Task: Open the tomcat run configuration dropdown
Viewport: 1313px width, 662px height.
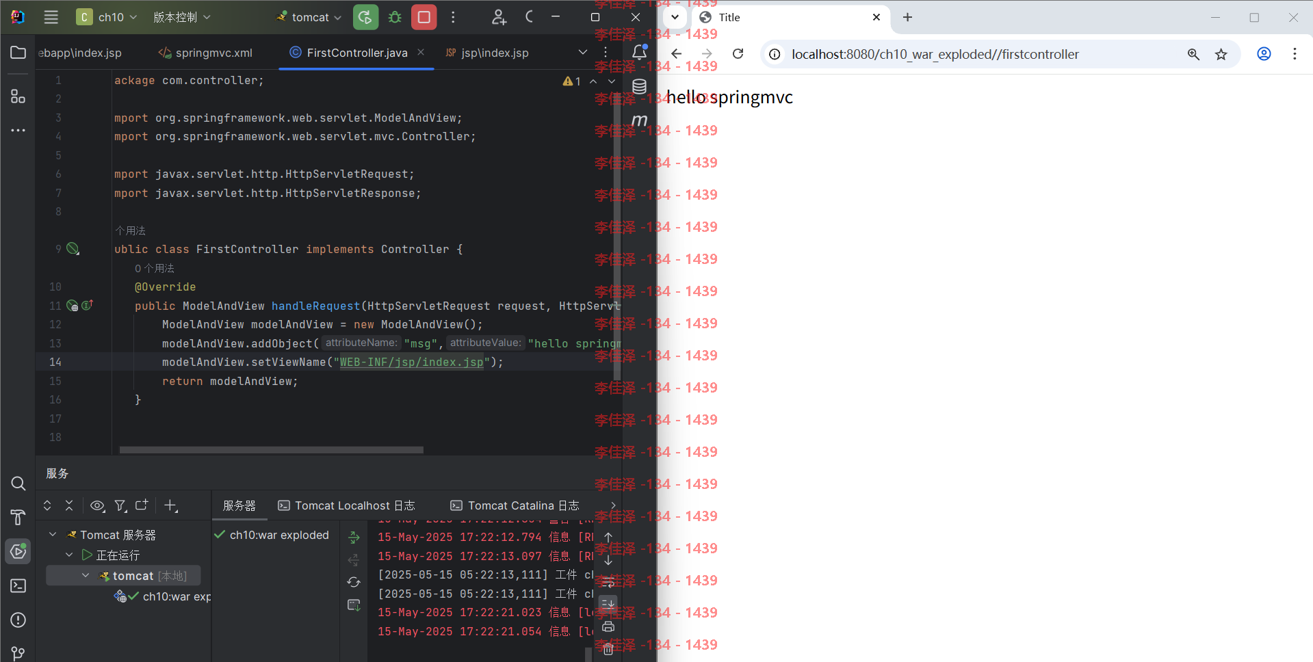Action: click(309, 17)
